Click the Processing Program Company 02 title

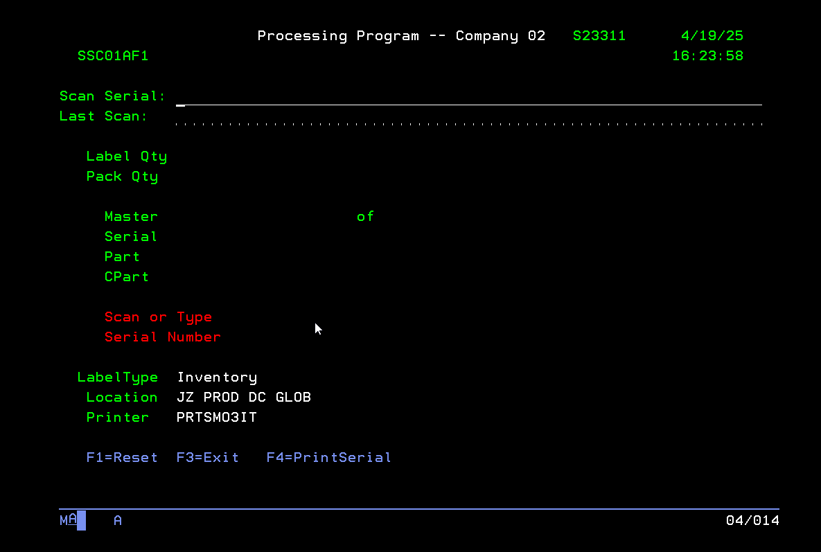tap(401, 36)
